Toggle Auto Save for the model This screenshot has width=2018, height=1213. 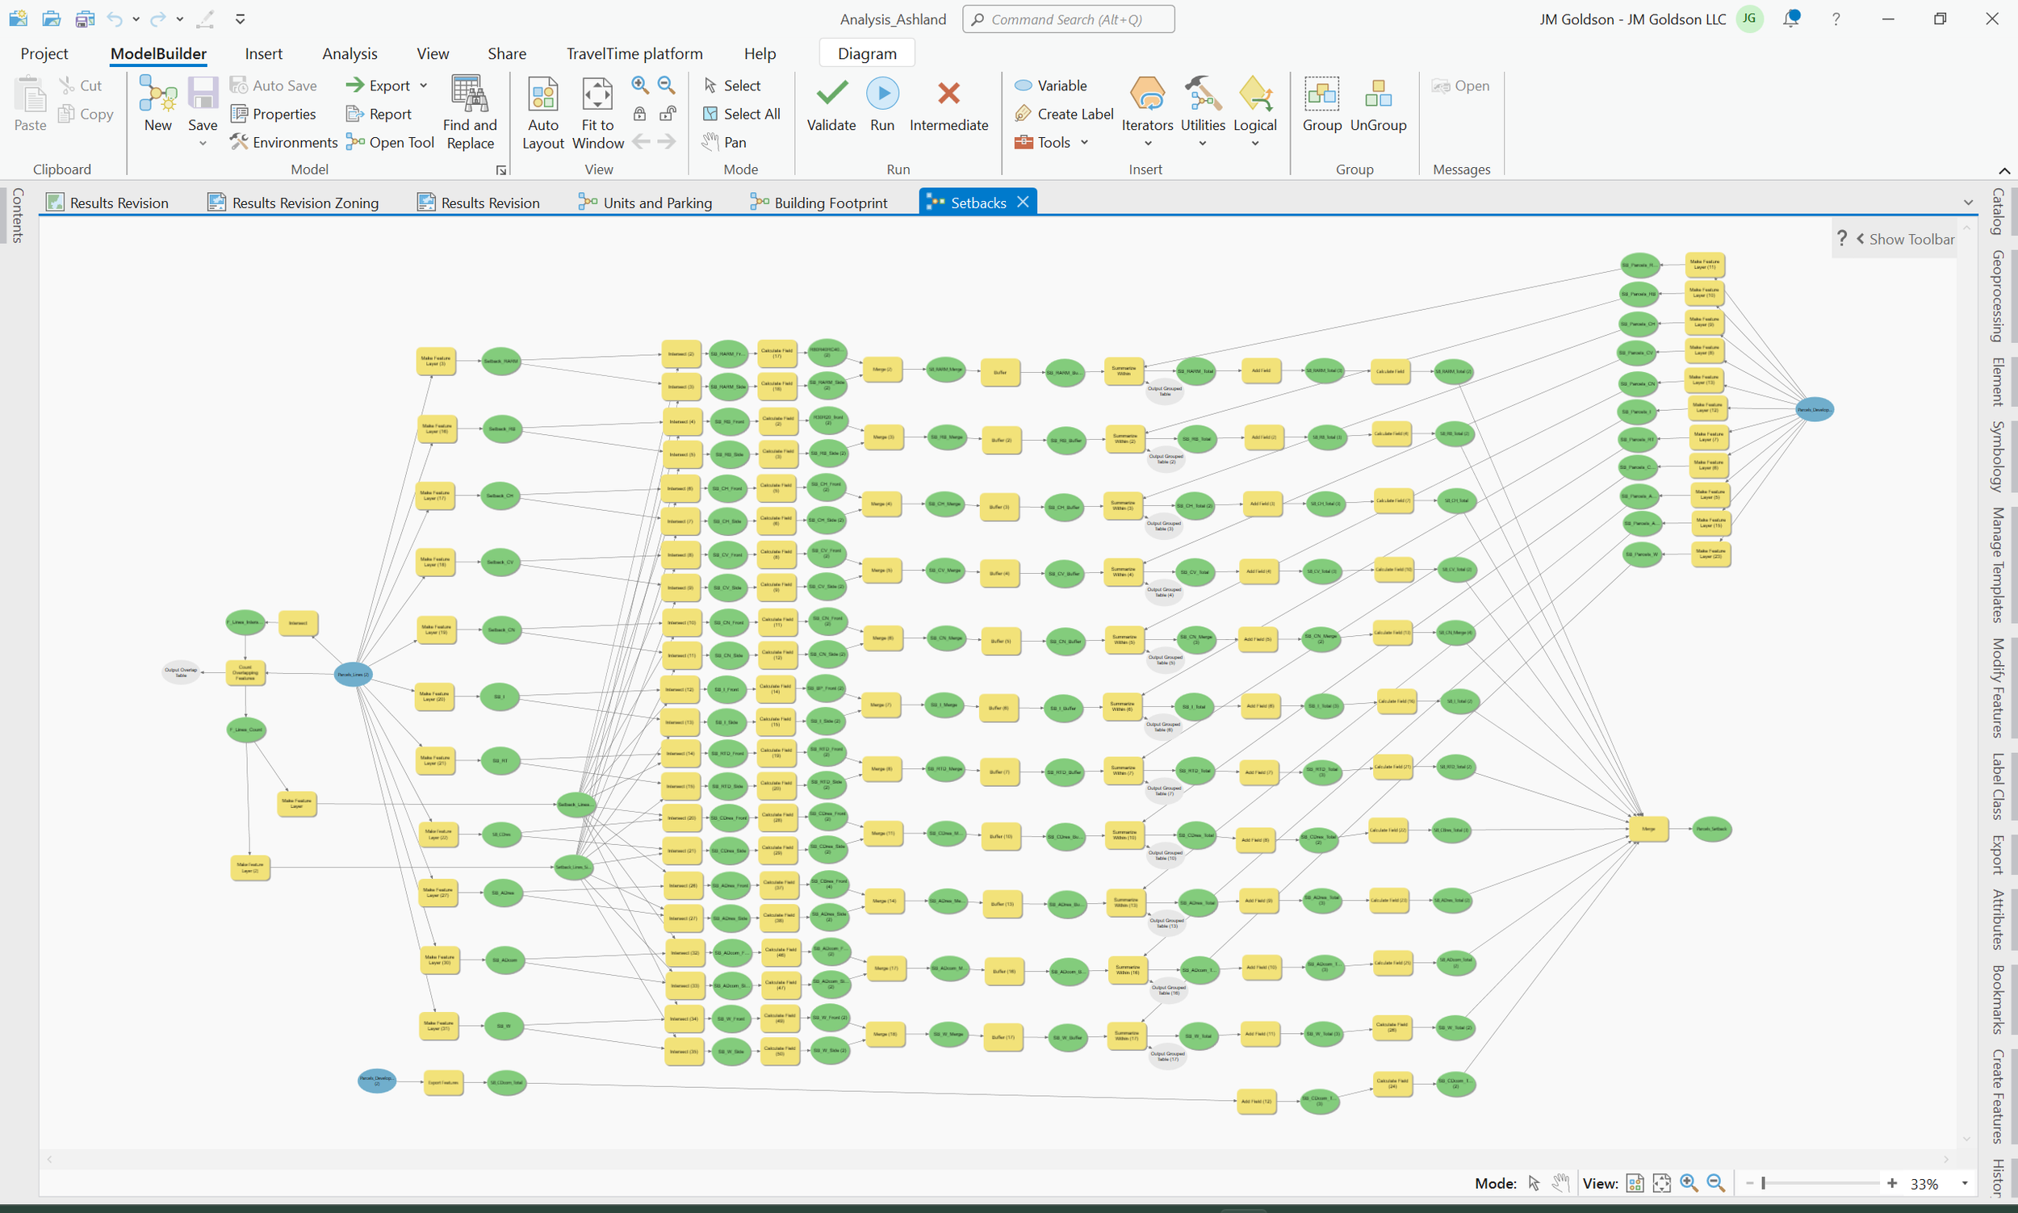(274, 86)
